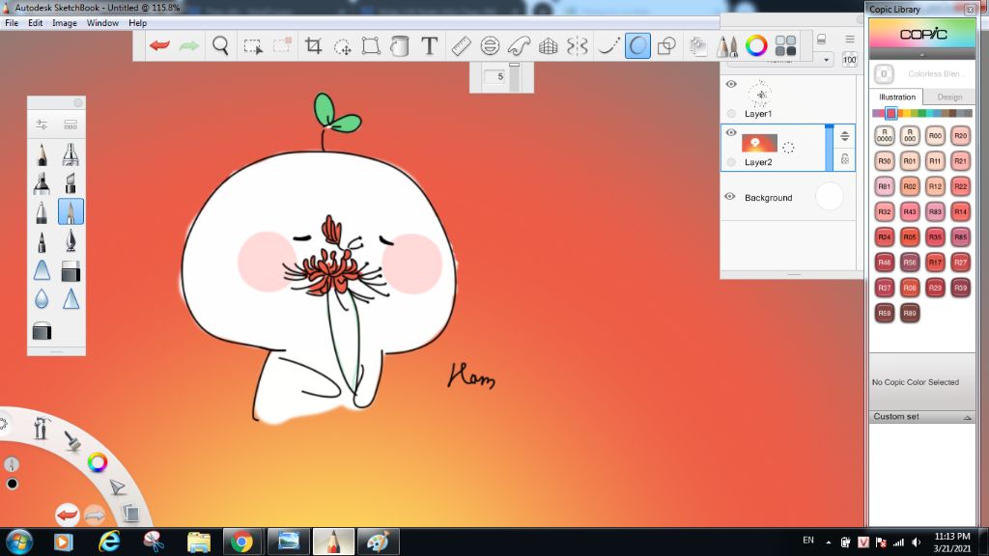Select the water drop blend brush
Viewport: 989px width, 556px height.
click(42, 299)
